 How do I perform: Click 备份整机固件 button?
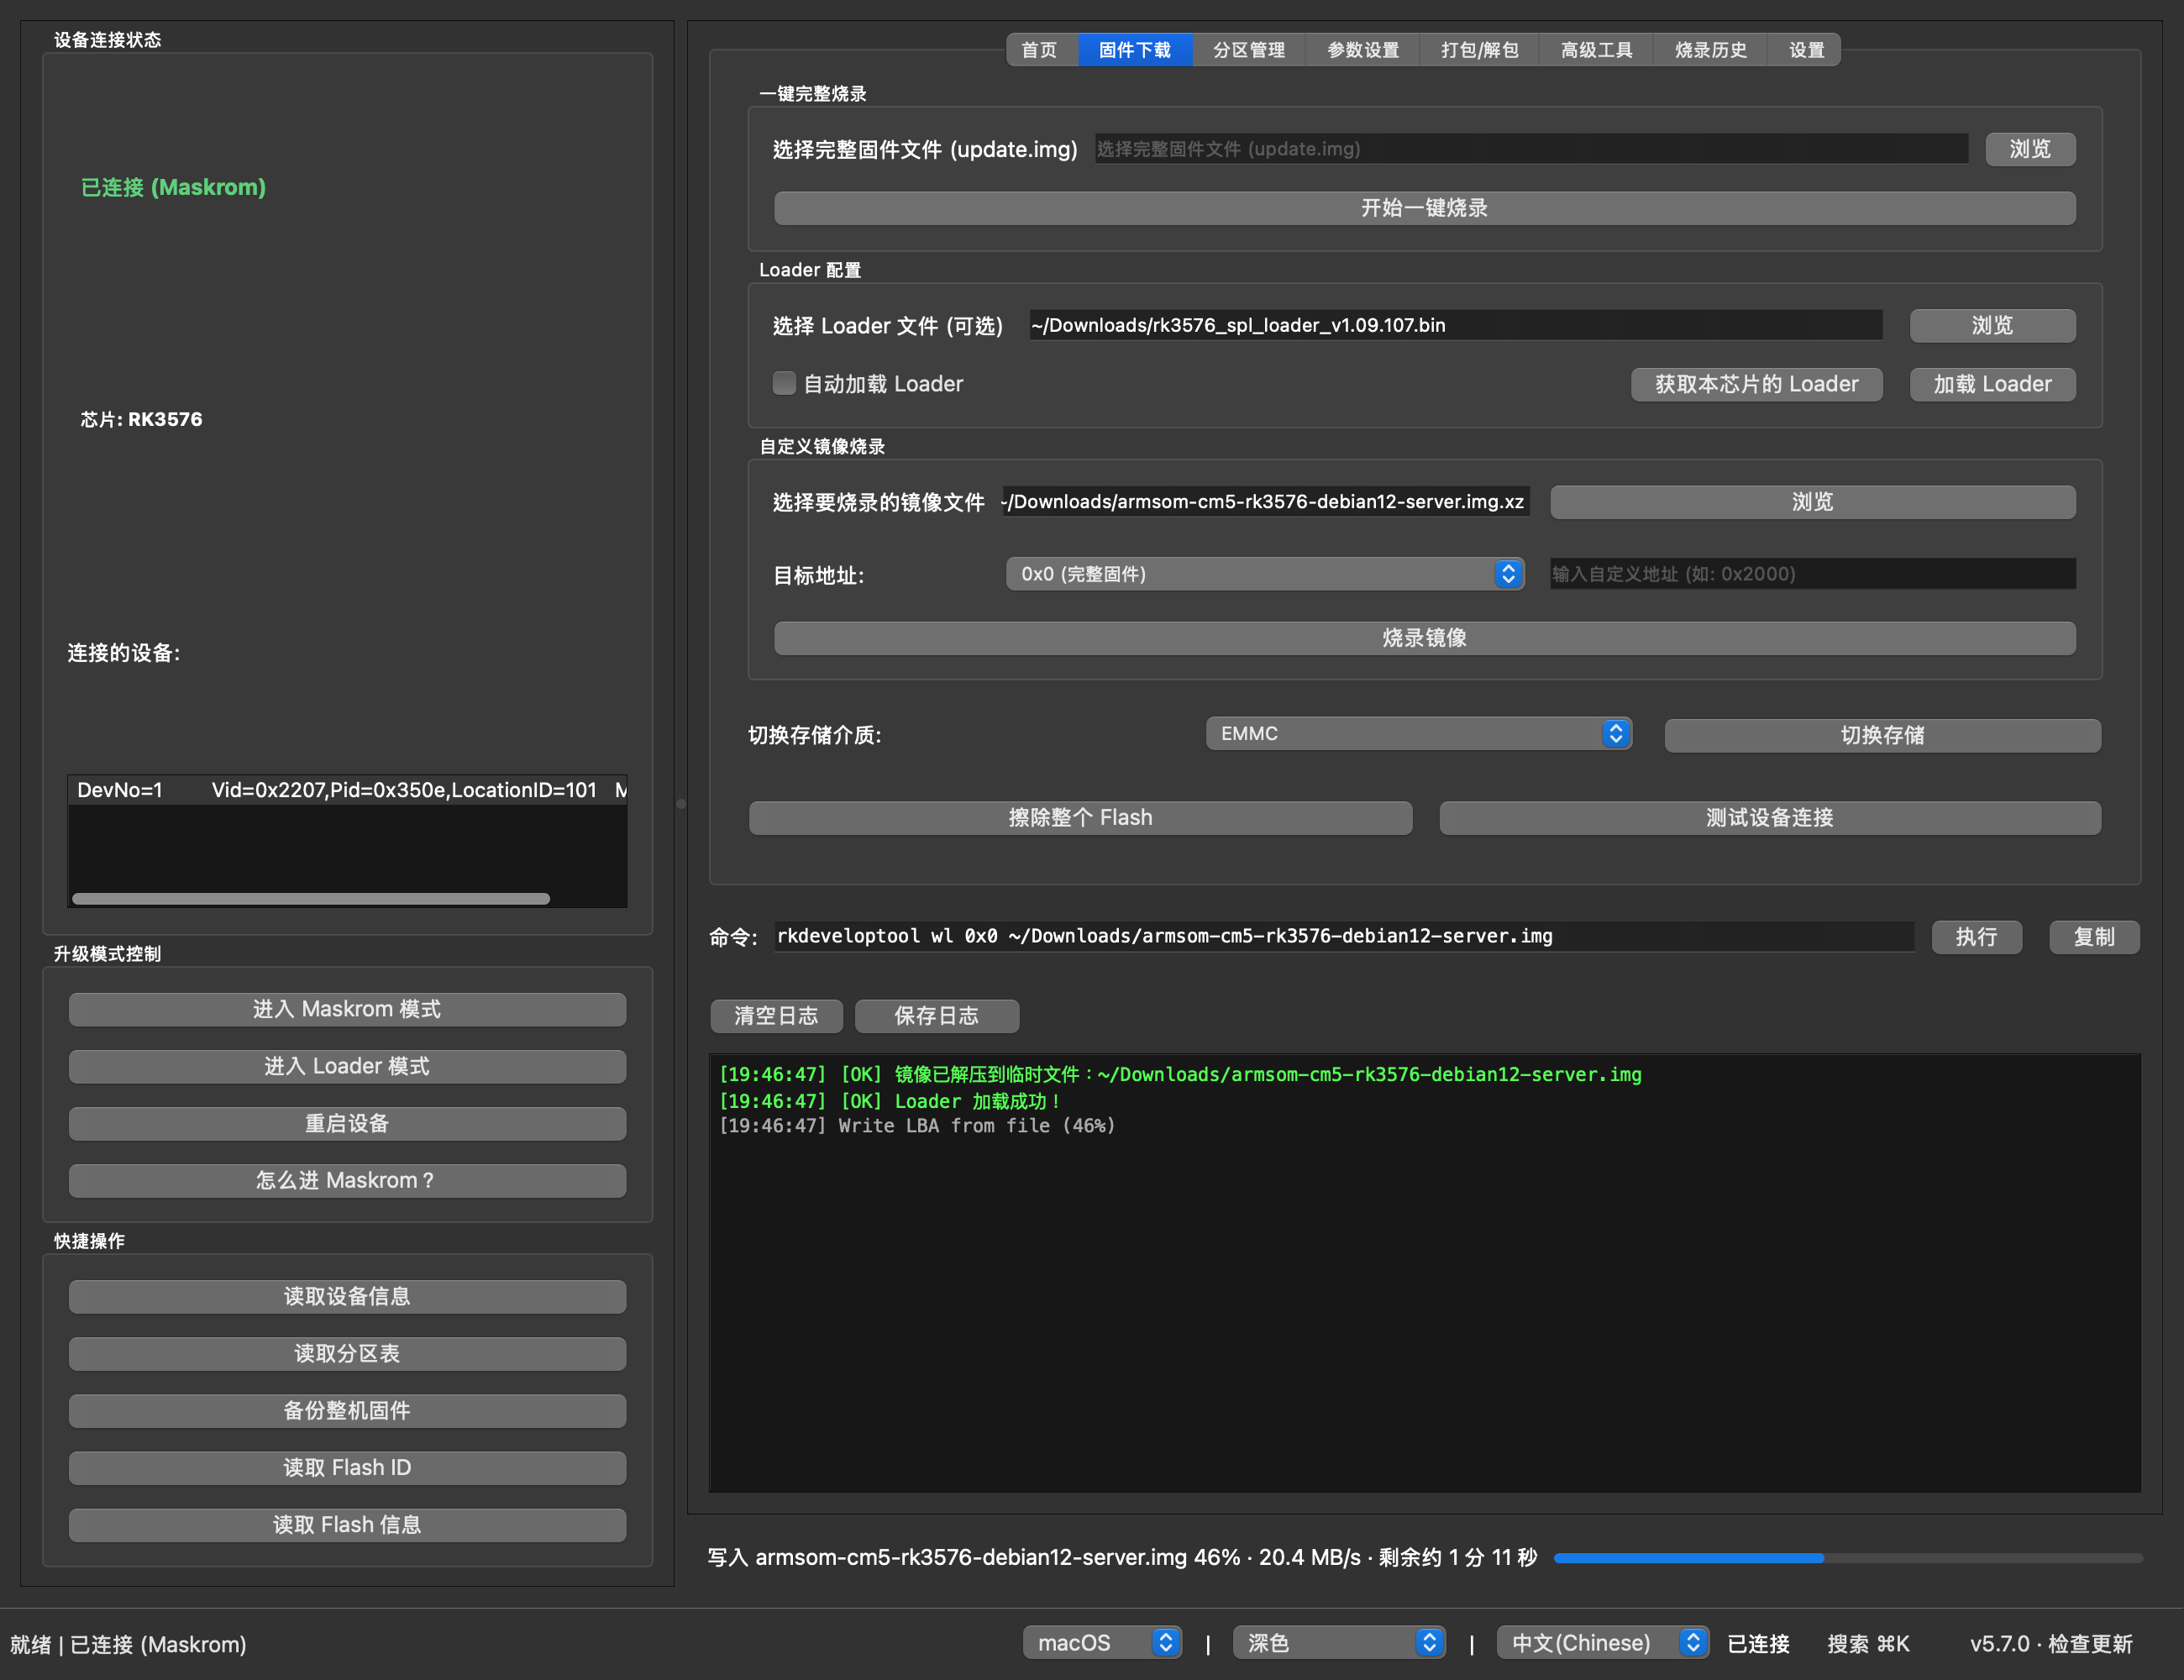pyautogui.click(x=347, y=1411)
